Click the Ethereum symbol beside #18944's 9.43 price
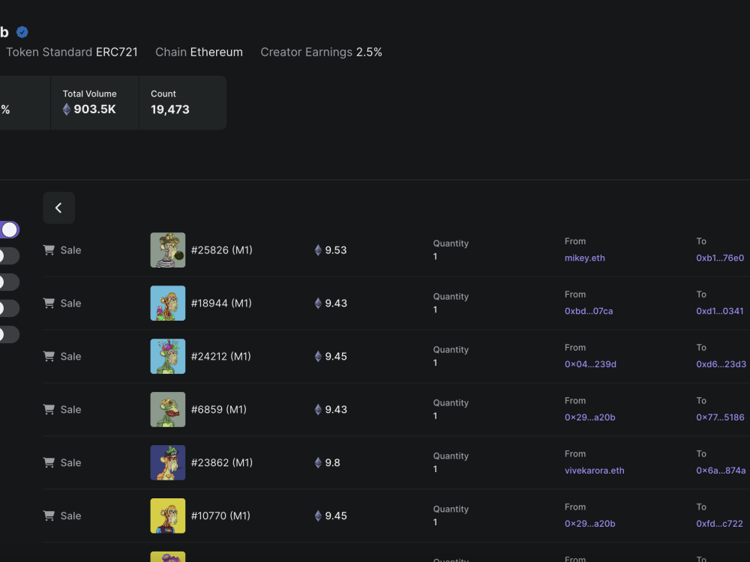The width and height of the screenshot is (750, 562). (317, 303)
